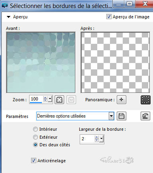
Task: Increase the Largeur de la bordure value
Action: (97, 137)
